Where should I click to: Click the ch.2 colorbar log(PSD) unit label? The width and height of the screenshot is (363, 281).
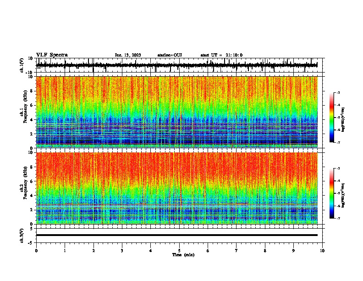coord(343,195)
